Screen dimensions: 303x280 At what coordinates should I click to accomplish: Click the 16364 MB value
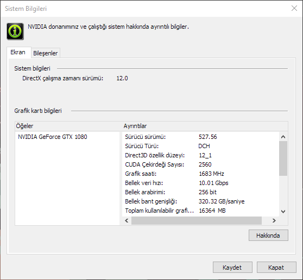click(212, 211)
